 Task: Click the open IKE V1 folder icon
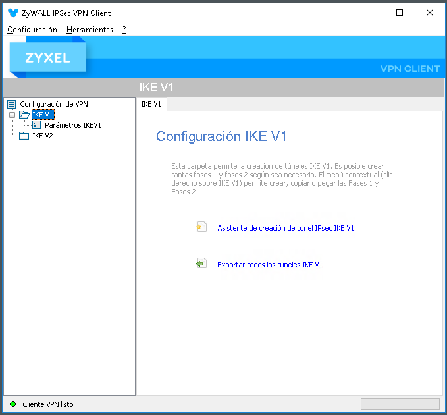coord(24,115)
